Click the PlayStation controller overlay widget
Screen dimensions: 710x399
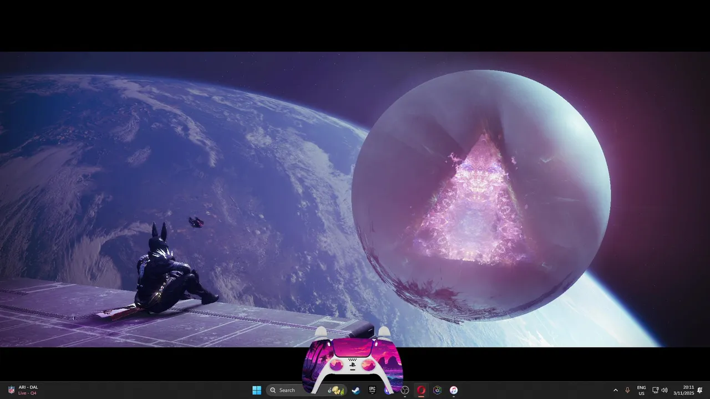click(352, 361)
